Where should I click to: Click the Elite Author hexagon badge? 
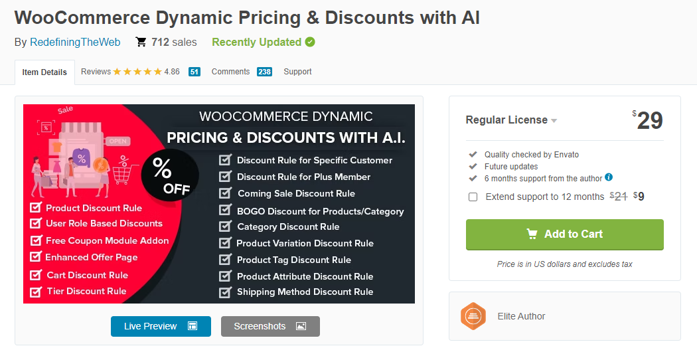pyautogui.click(x=473, y=316)
